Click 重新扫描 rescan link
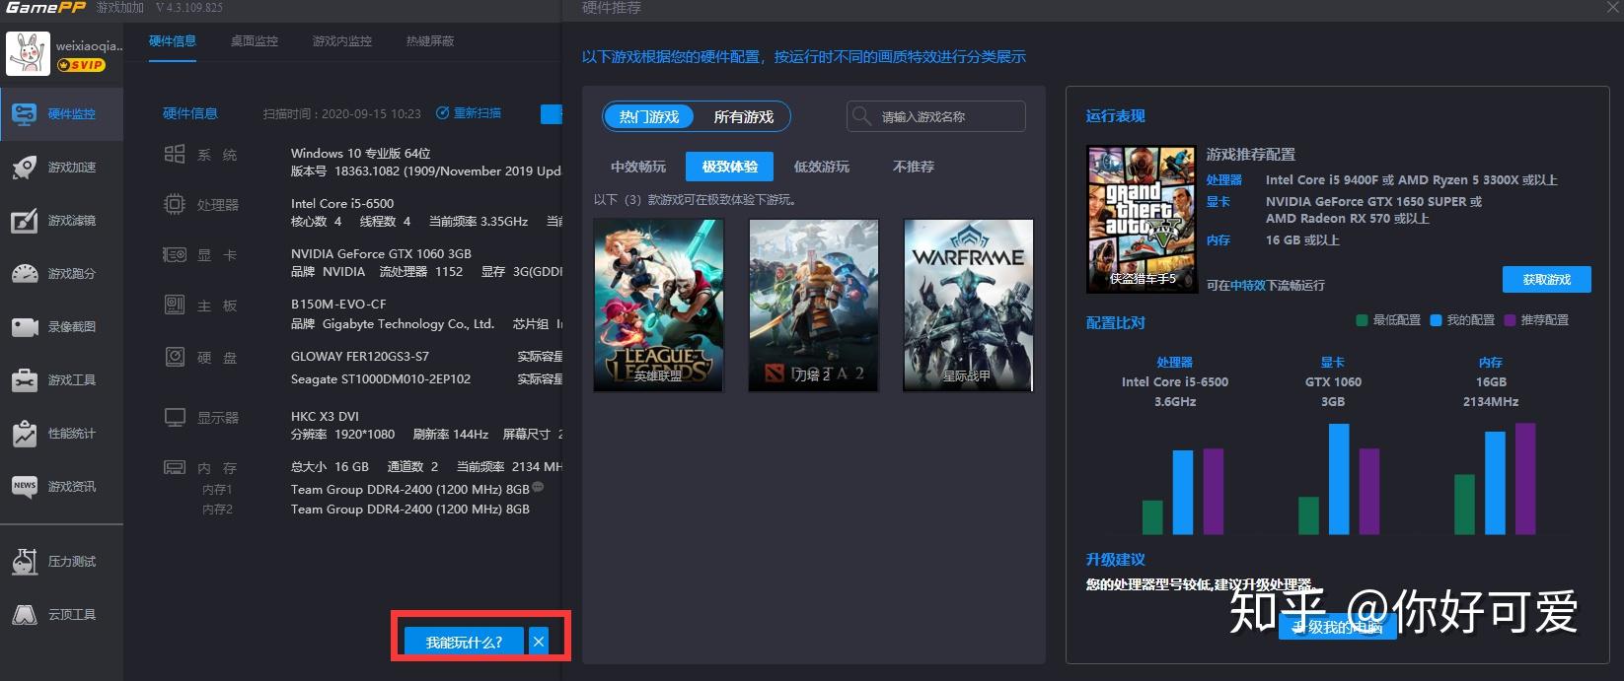 tap(478, 113)
